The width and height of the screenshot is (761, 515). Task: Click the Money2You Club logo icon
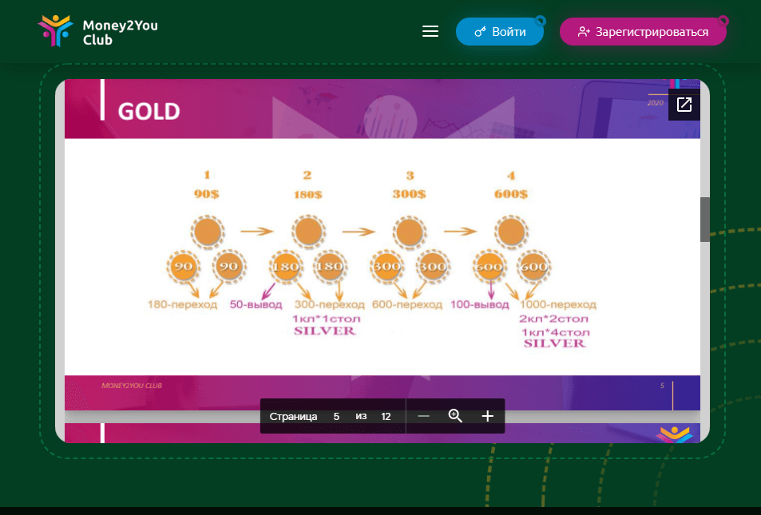(55, 31)
